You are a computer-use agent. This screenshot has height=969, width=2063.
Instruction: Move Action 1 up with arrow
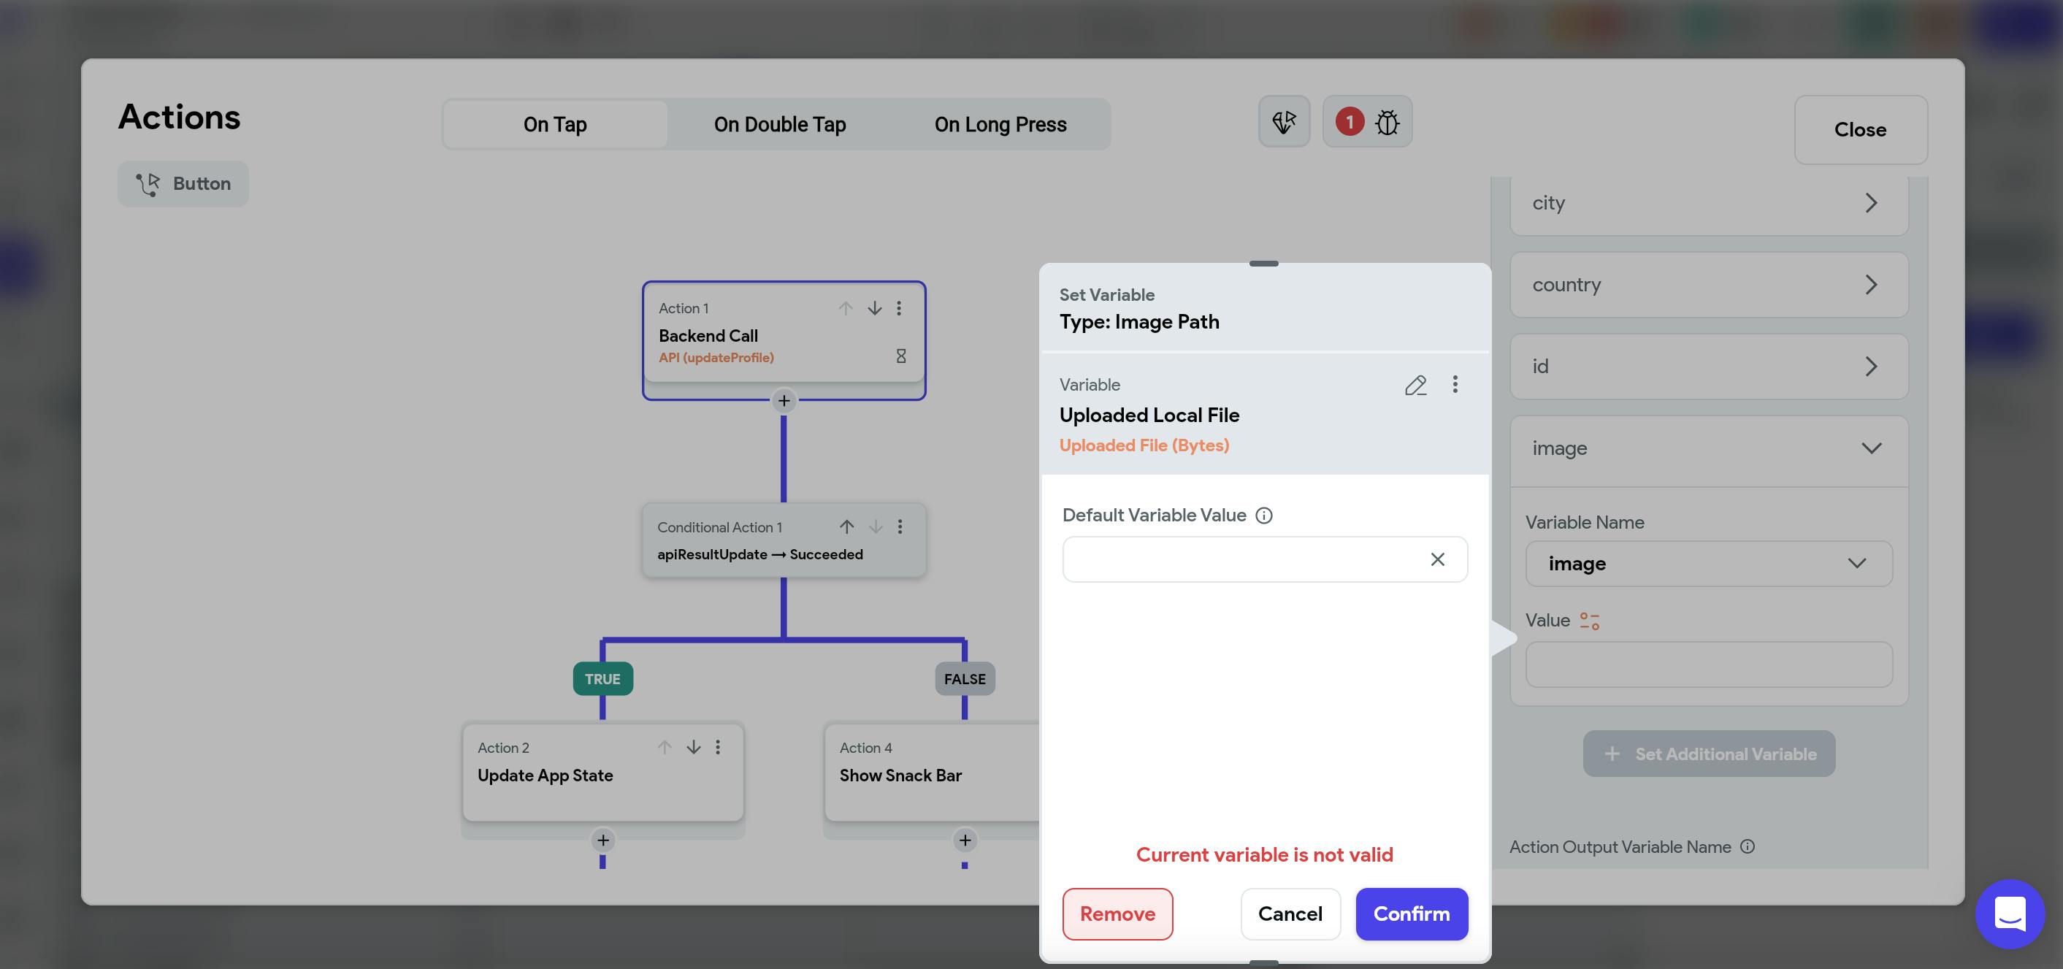pos(845,308)
